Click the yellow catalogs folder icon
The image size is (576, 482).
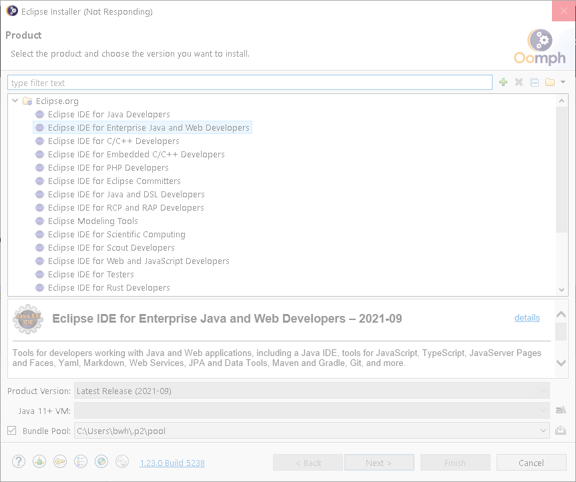pos(550,82)
